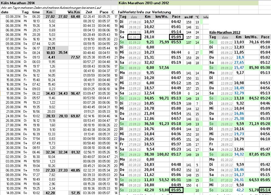Select the blue Km value "20,31"

pyautogui.click(x=239, y=180)
